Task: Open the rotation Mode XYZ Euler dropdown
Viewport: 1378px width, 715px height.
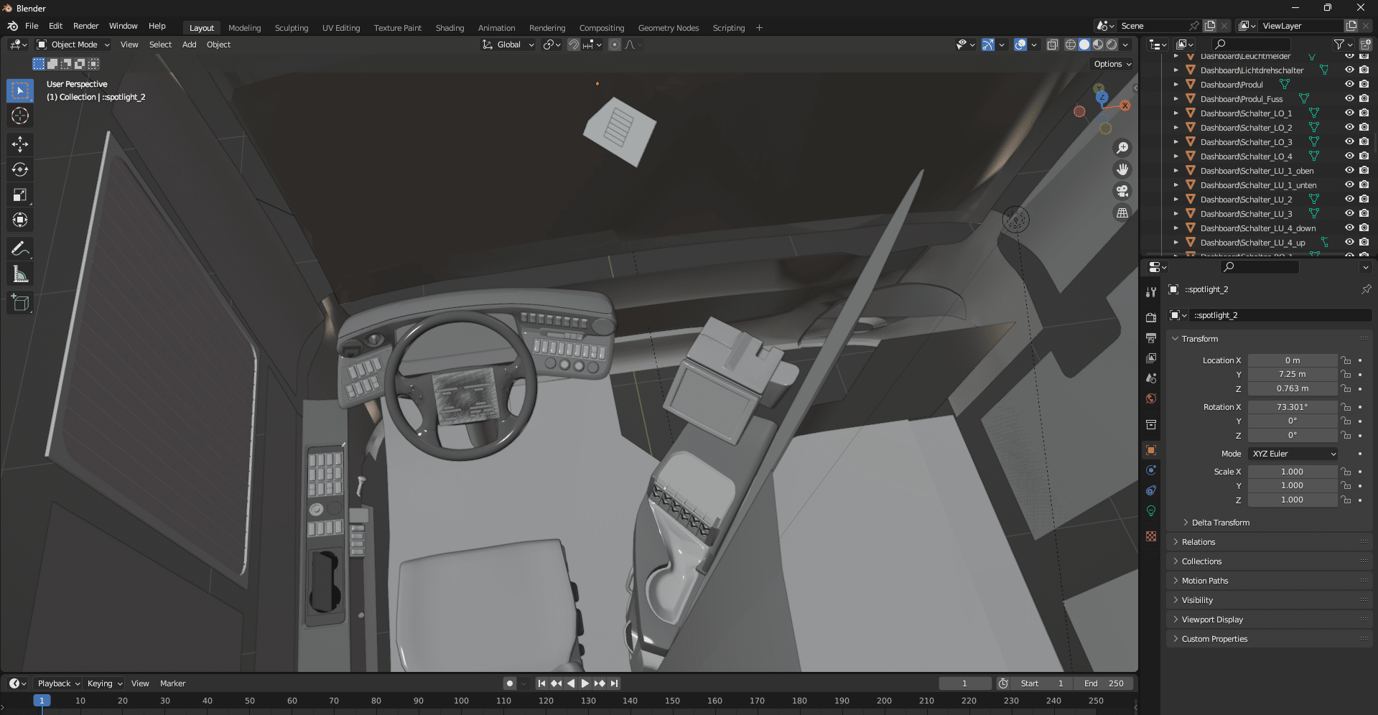Action: click(1293, 454)
